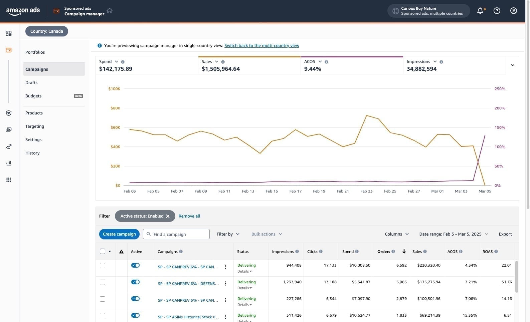Select the checkbox for the 944,408 impressions row

(103, 266)
